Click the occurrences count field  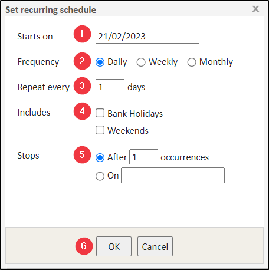point(143,157)
